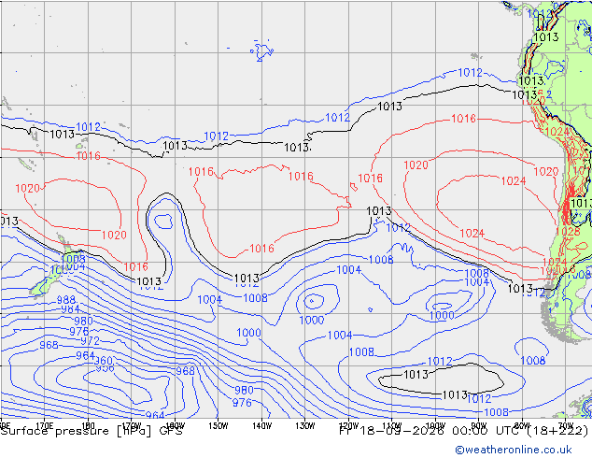Click the 170E longitude axis label
592x458 pixels.
44,426
